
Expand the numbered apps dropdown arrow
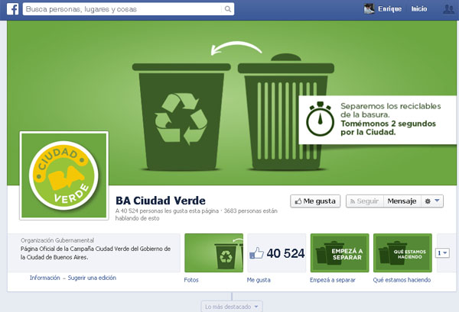(442, 252)
